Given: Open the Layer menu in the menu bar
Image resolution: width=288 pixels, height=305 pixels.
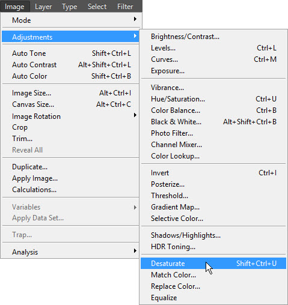Looking at the screenshot, I should tap(43, 7).
